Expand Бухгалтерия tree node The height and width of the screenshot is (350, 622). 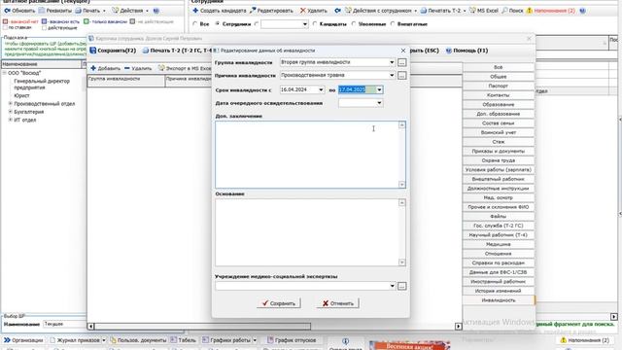11,112
